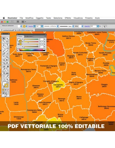Screen dimensions: 115x148
Task: Select the Artboard tool
Action: click(x=4, y=76)
